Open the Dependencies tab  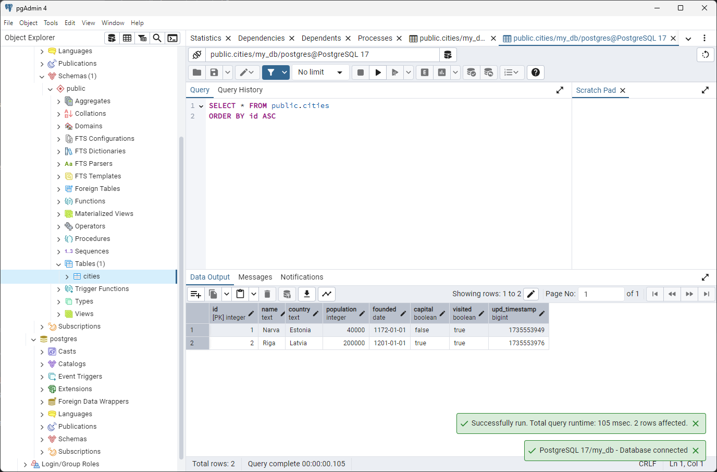click(x=262, y=39)
